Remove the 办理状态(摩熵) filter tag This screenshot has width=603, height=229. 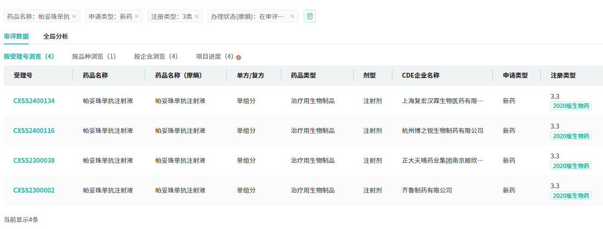click(292, 16)
